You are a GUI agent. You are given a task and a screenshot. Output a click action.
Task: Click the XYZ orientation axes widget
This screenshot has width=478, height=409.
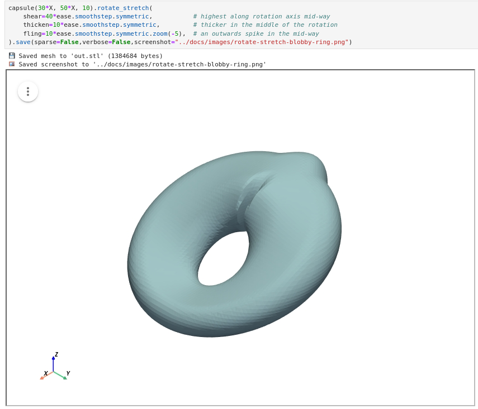(55, 367)
